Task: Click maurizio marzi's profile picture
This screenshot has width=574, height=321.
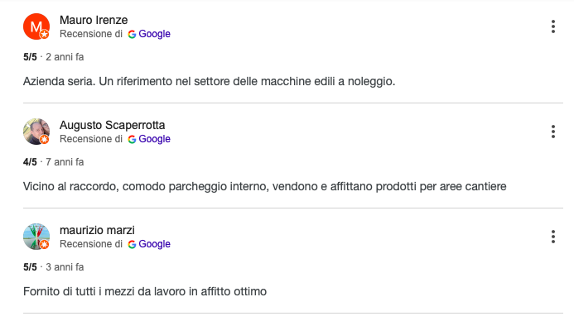Action: click(36, 237)
